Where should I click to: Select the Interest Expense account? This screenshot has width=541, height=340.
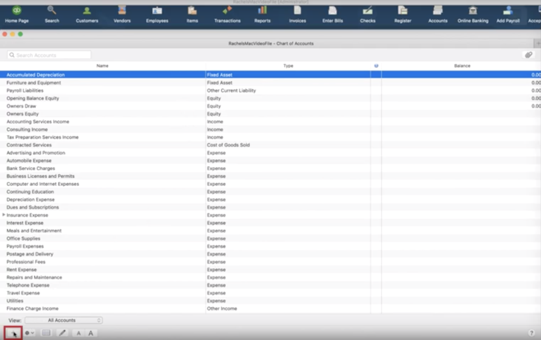(x=270, y=223)
